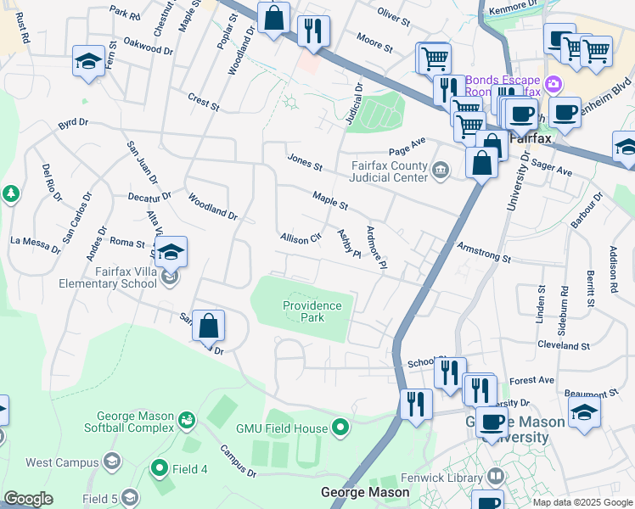The width and height of the screenshot is (635, 509).
Task: Open the coffee cup marker over George Mason University
Action: pos(492,423)
